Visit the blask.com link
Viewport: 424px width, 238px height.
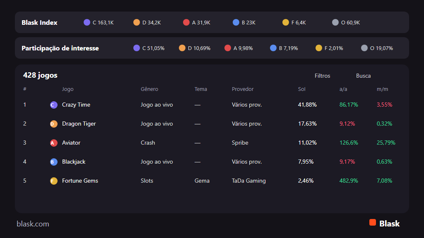click(33, 224)
